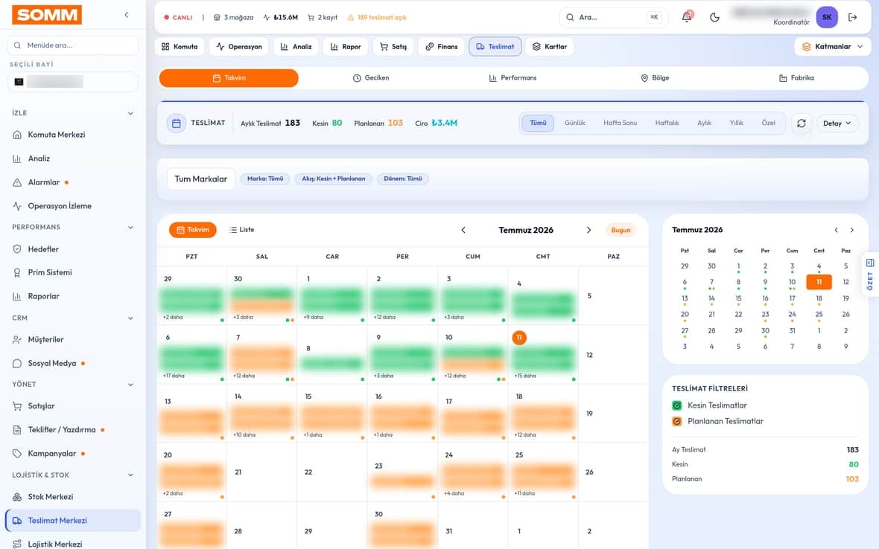This screenshot has height=549, width=879.
Task: Open the Kartlar module button
Action: (x=550, y=47)
